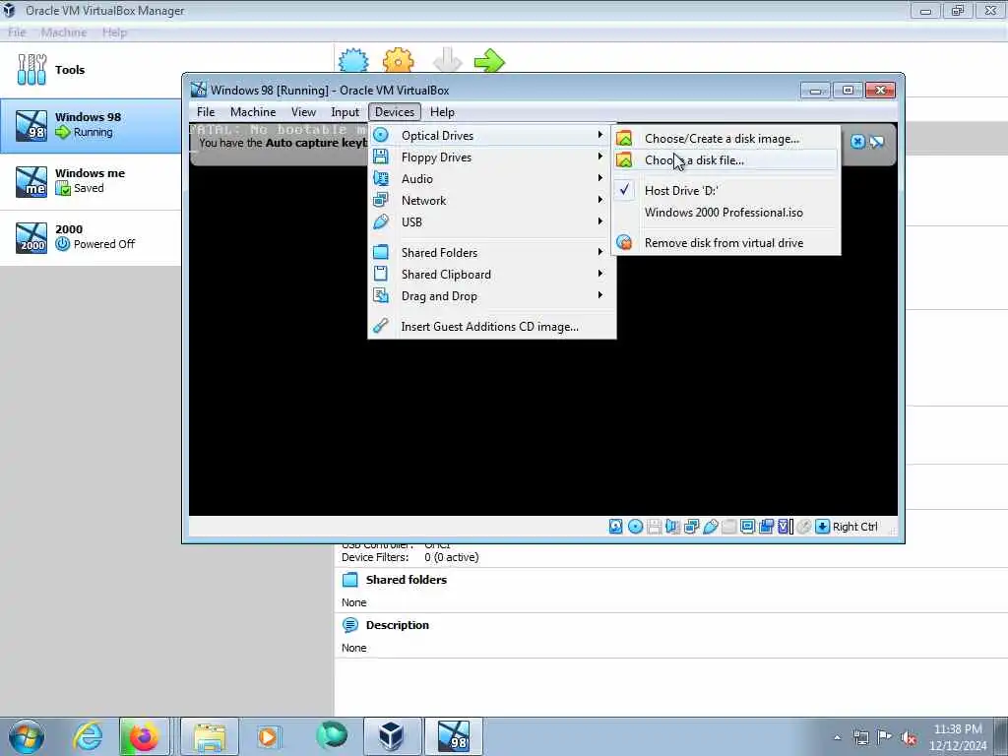The height and width of the screenshot is (756, 1008).
Task: Open the Input menu
Action: (346, 112)
